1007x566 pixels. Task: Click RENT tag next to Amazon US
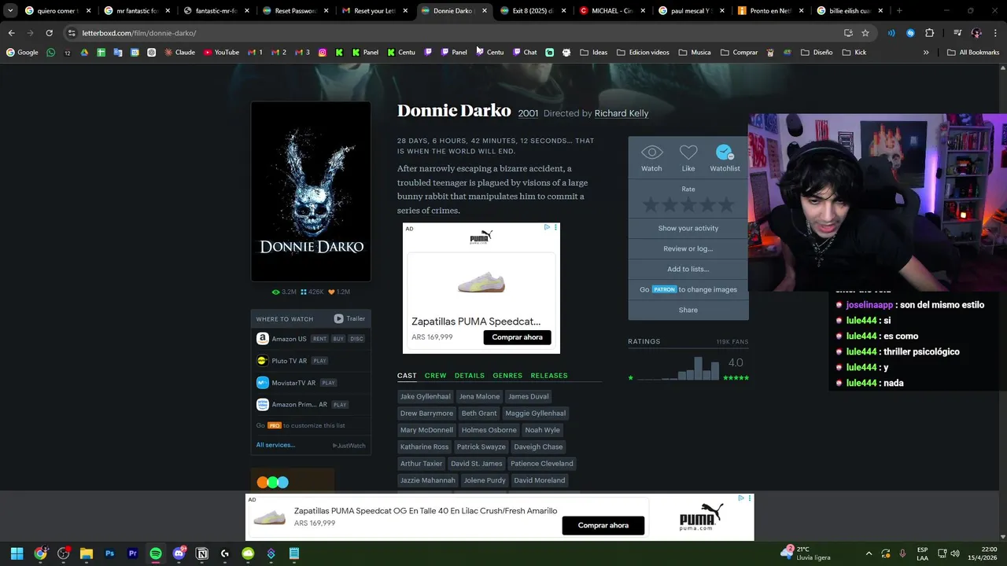coord(319,339)
